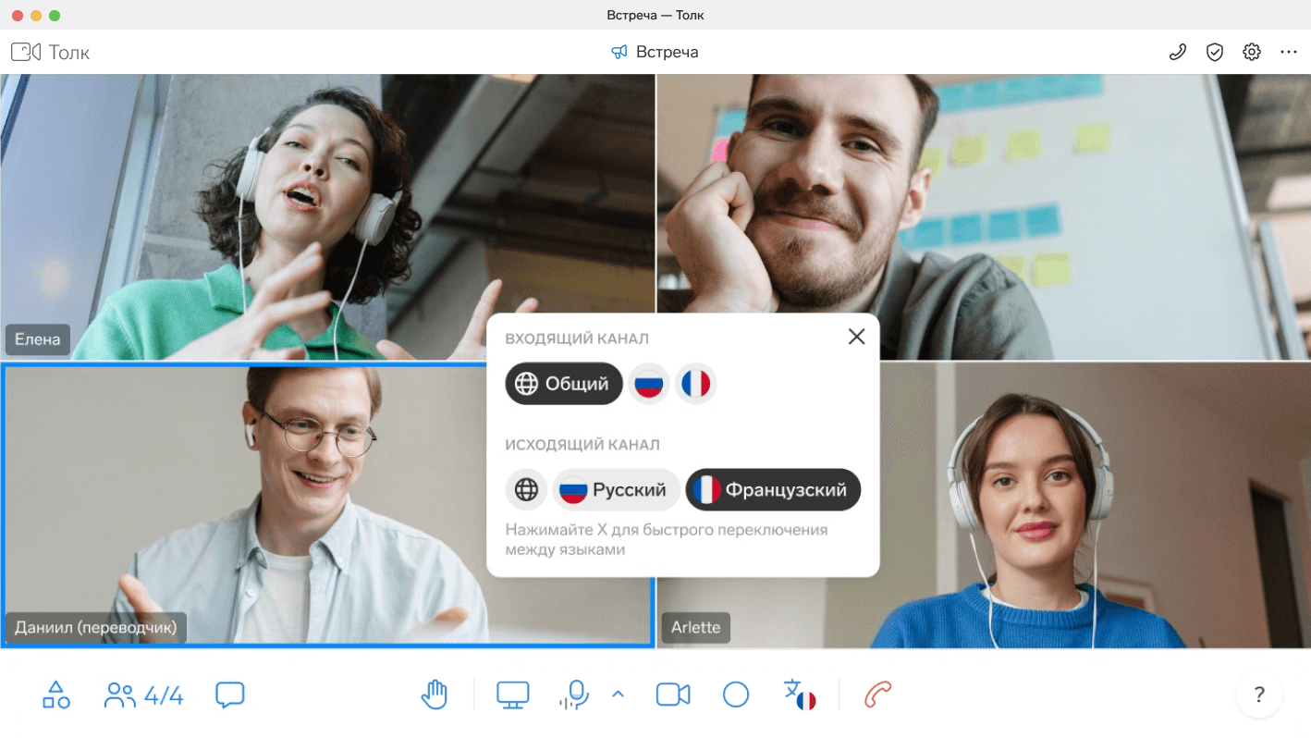Select French flag incoming channel
1311x738 pixels.
pyautogui.click(x=695, y=384)
